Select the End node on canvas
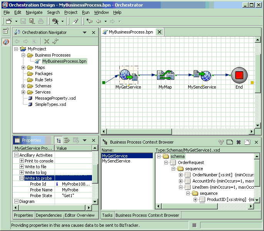This screenshot has height=231, width=264. tap(239, 75)
